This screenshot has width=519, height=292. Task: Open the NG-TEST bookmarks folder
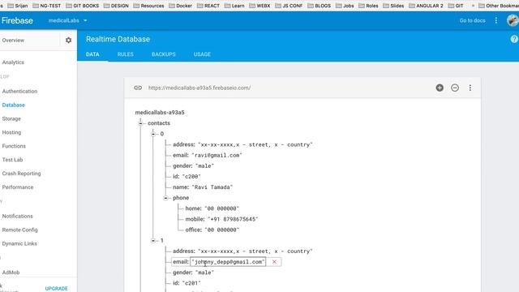point(47,6)
